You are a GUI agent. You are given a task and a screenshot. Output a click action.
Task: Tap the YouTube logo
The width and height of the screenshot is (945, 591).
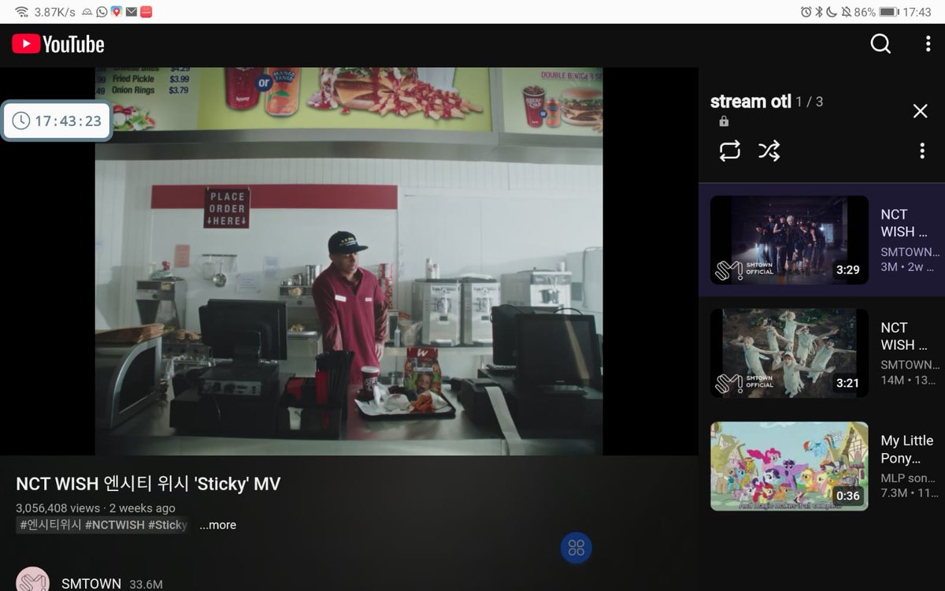(x=58, y=44)
